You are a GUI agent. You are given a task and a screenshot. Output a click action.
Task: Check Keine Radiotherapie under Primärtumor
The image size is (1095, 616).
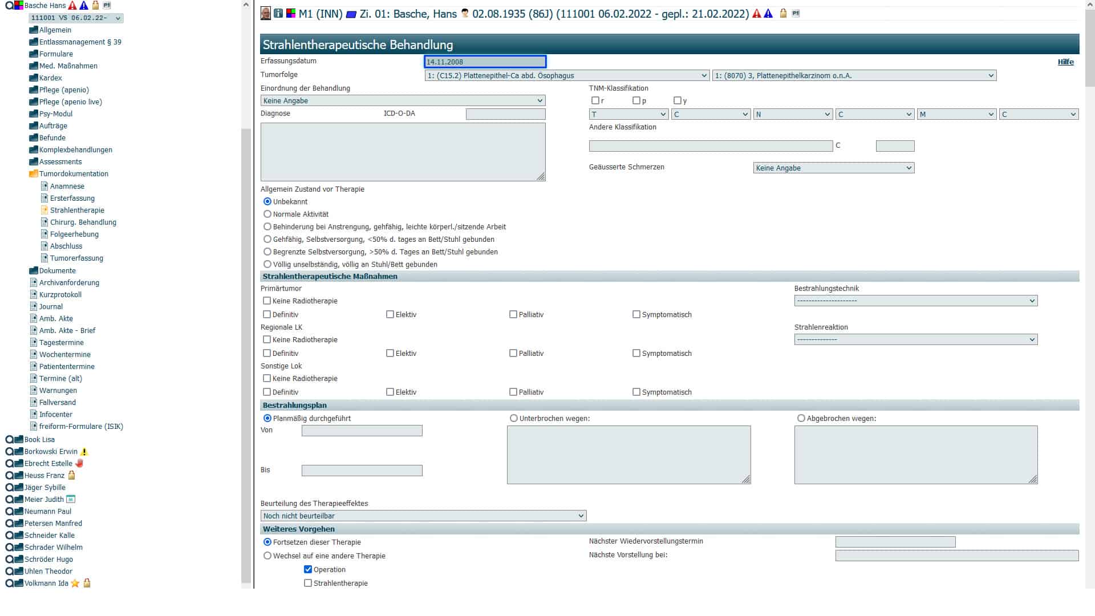click(x=267, y=301)
